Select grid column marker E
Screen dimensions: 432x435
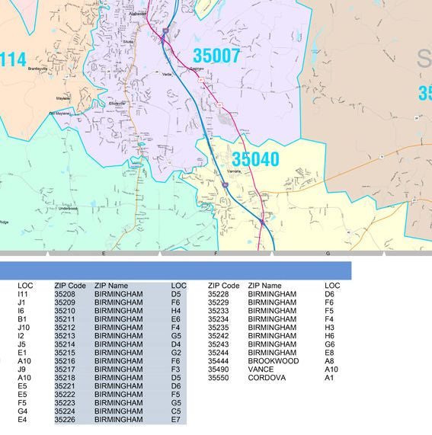click(104, 254)
